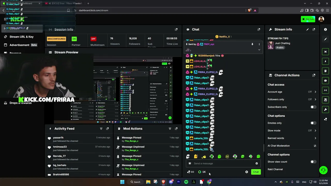Click the Go live button
Viewport: 331px width, 186px height.
coord(308,19)
